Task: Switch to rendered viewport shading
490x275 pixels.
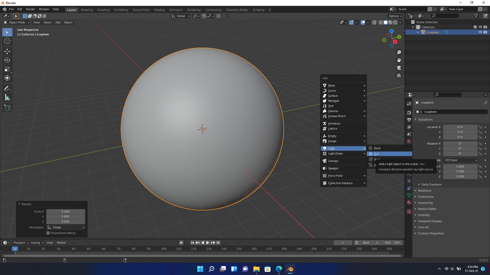Action: tap(395, 22)
